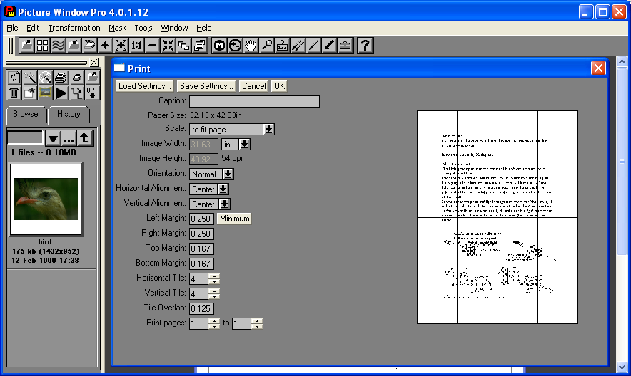This screenshot has width=631, height=376.
Task: Click the Horizontal Tile spinner arrows
Action: point(214,278)
